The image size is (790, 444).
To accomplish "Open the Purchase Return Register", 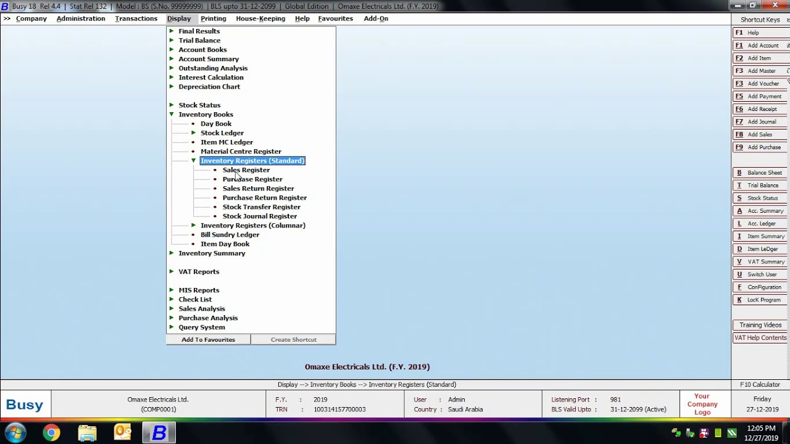I will pos(265,198).
